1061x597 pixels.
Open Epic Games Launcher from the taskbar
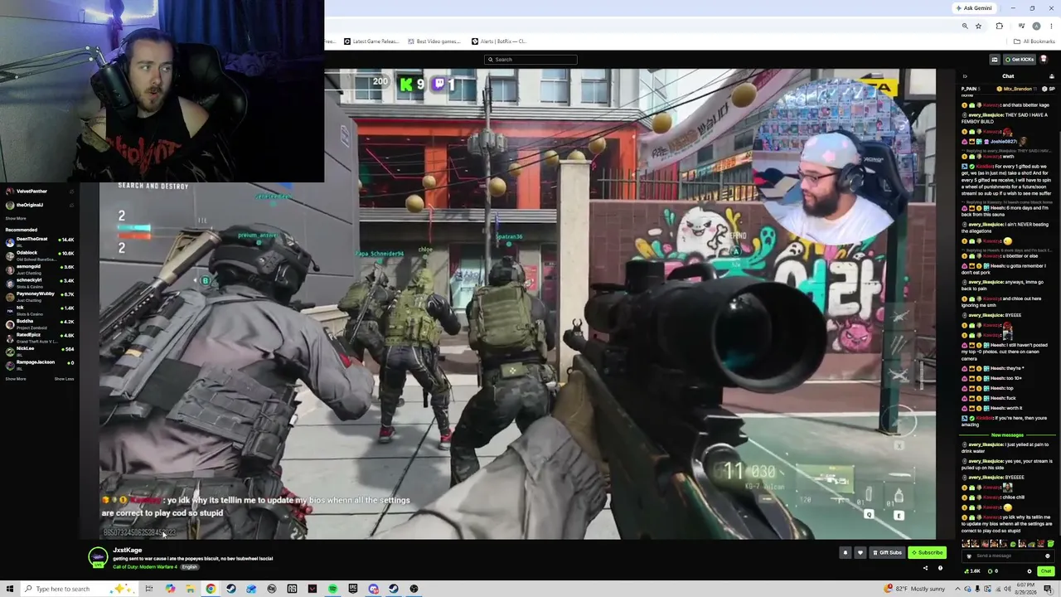(x=353, y=589)
